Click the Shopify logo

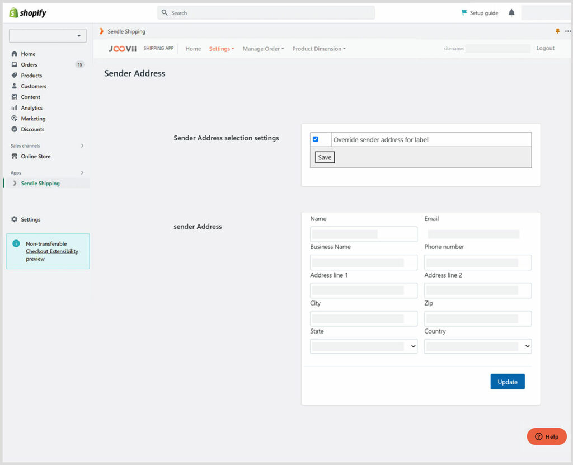click(x=28, y=13)
